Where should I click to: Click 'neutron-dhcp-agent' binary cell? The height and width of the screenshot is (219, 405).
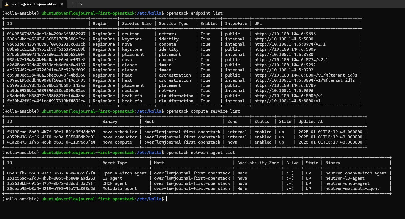click(348, 183)
